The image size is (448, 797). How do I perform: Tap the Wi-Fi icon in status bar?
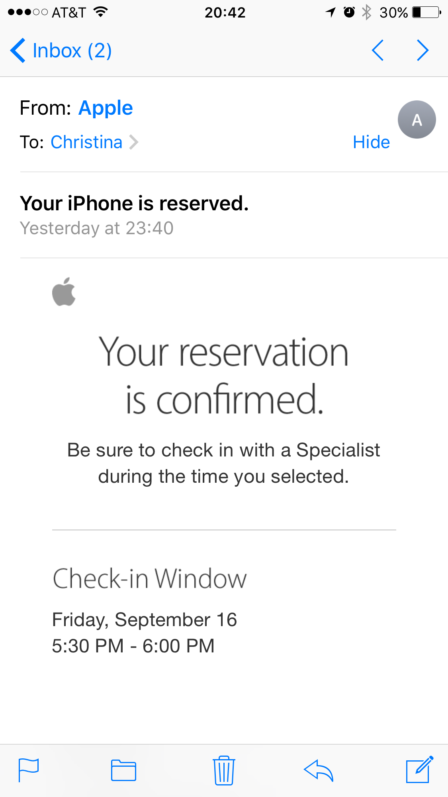coord(101,12)
